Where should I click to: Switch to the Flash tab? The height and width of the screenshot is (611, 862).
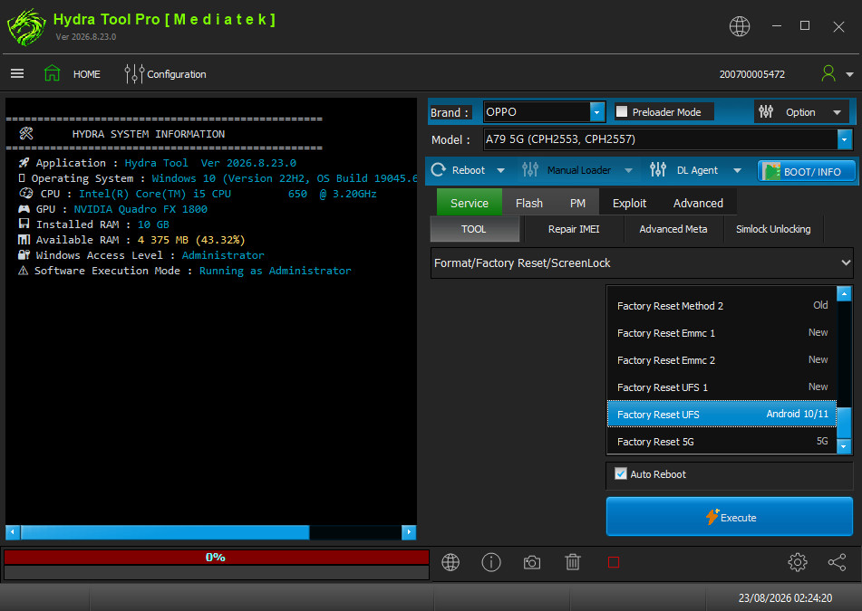coord(528,203)
